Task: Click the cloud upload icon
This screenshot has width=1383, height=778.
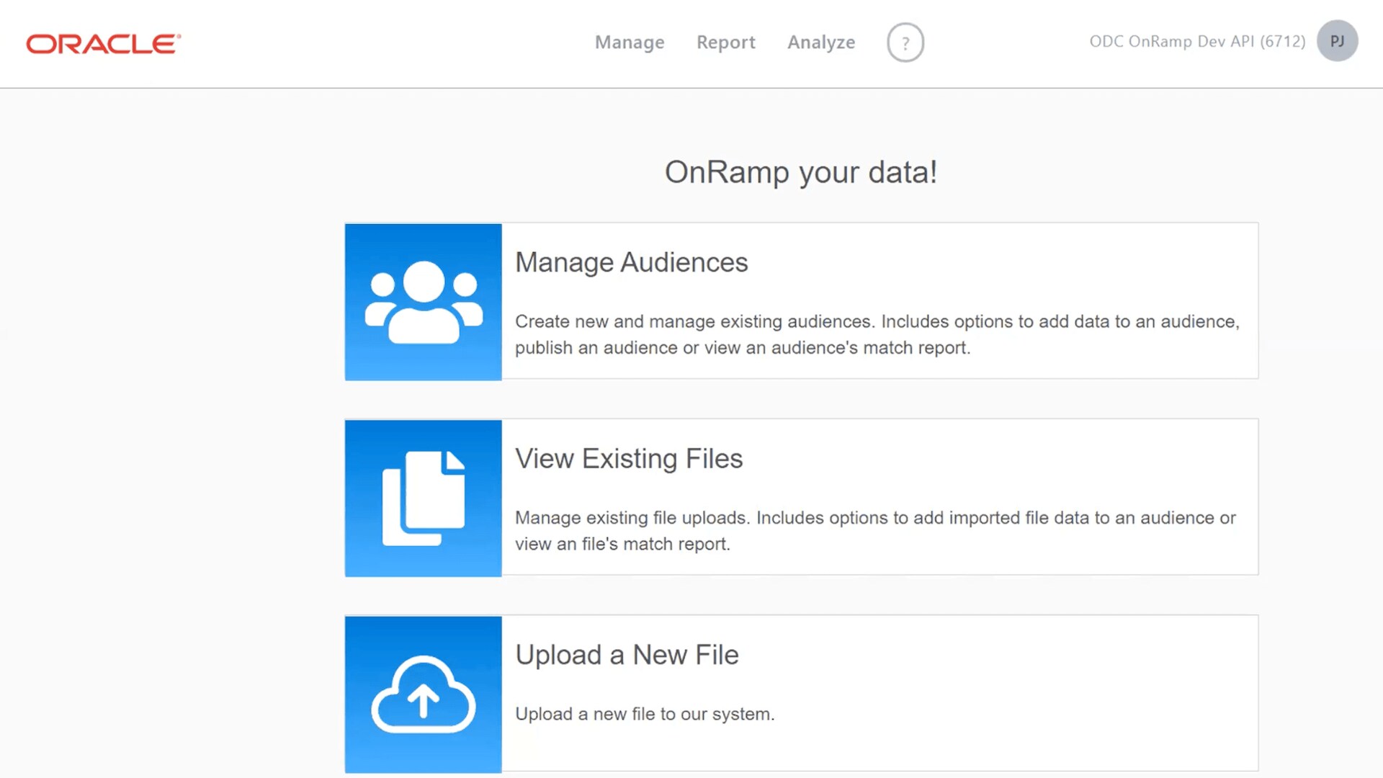Action: [x=424, y=694]
